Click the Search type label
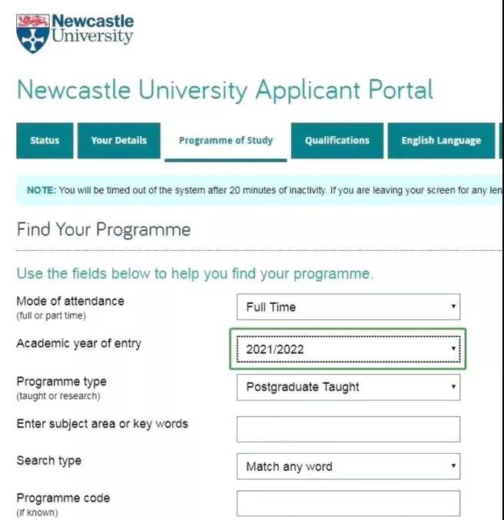 coord(49,460)
